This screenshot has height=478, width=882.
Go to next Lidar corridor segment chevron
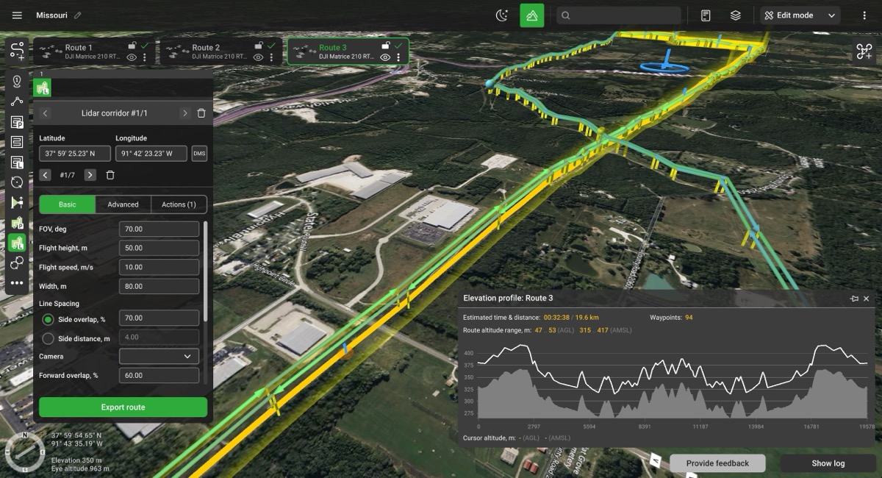(184, 113)
